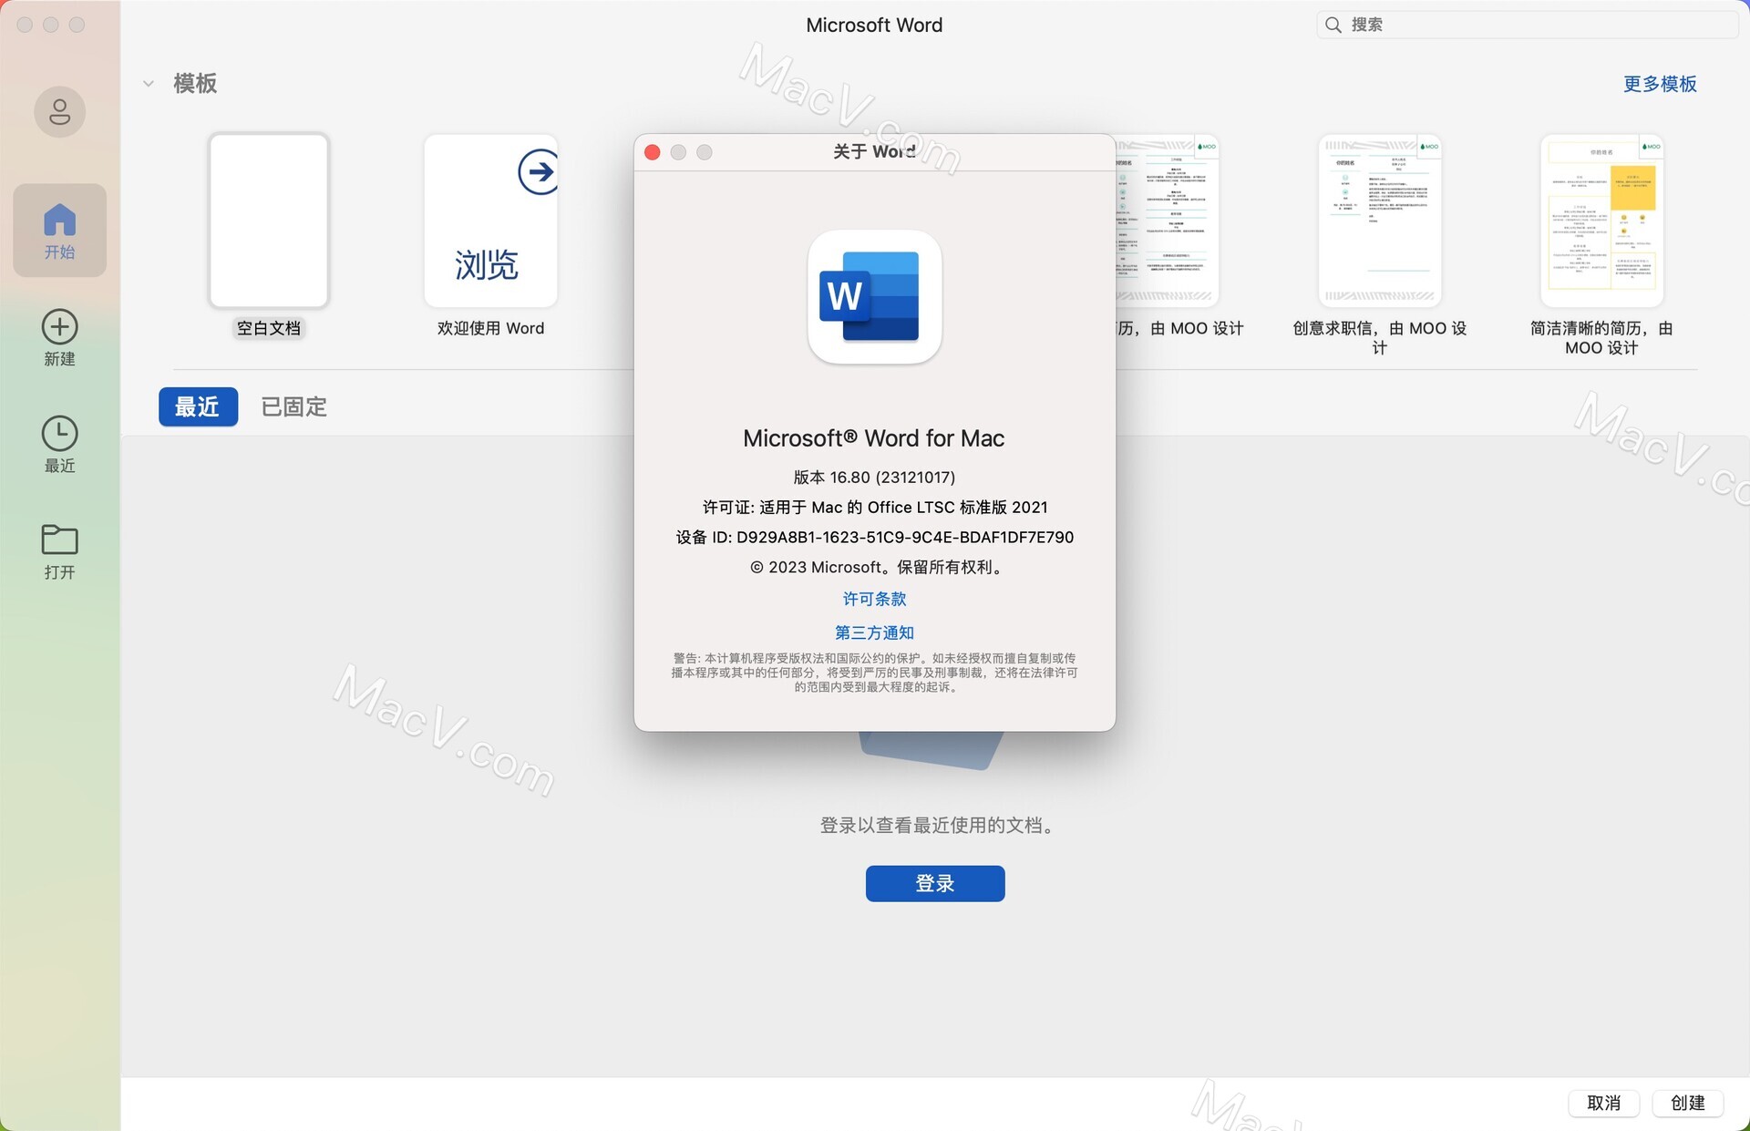The image size is (1750, 1131).
Task: Click the arrow icon on 欢迎使用 Word template
Action: (538, 171)
